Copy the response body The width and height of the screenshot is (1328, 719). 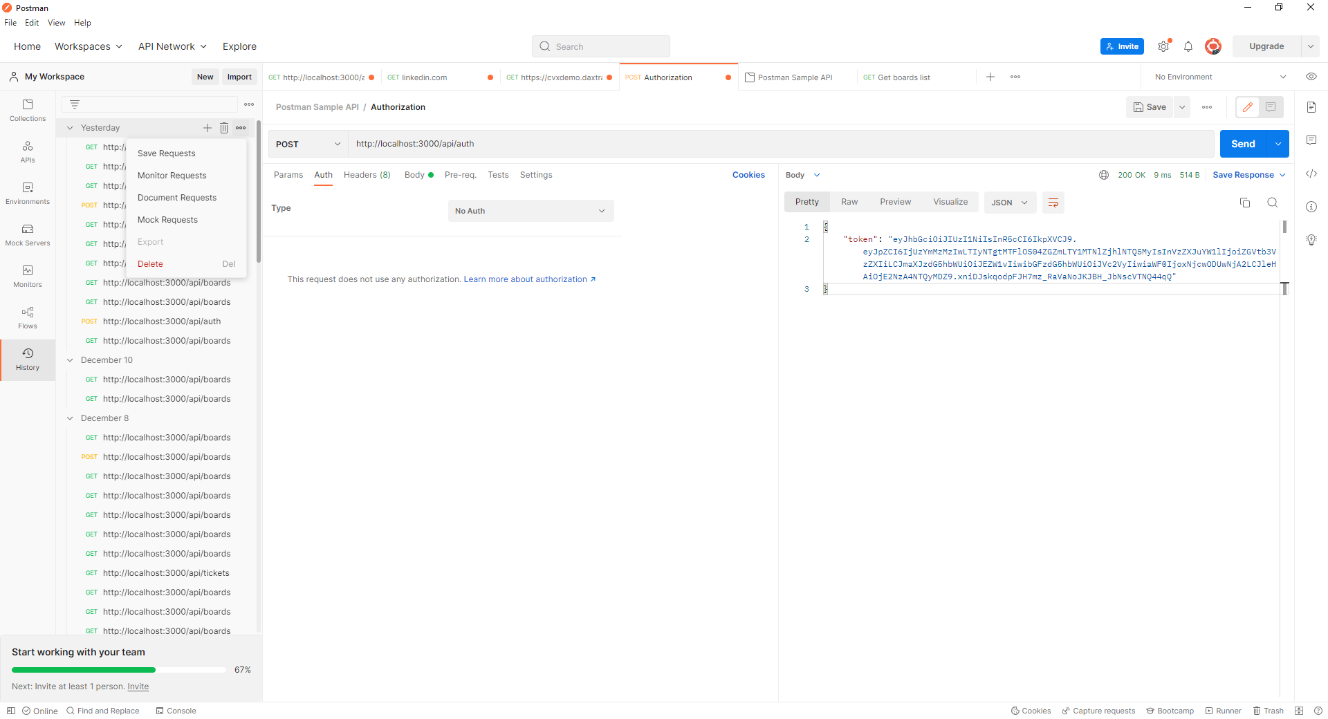[x=1245, y=203]
